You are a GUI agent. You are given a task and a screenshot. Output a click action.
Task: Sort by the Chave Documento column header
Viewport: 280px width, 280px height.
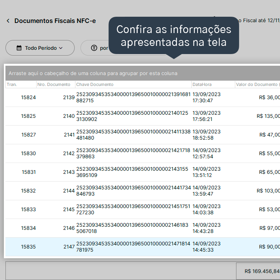point(133,84)
